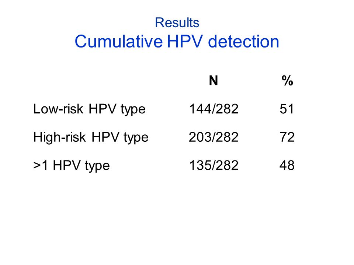354x265 pixels.
Task: Click the 203/282 value
Action: 214,137
